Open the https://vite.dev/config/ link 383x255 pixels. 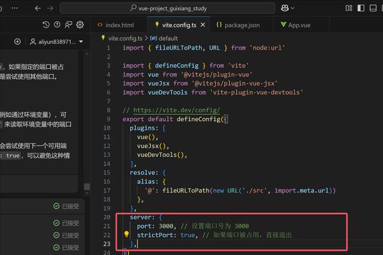(x=176, y=110)
